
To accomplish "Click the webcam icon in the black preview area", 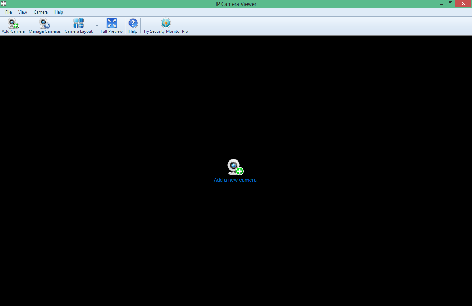I will (235, 167).
